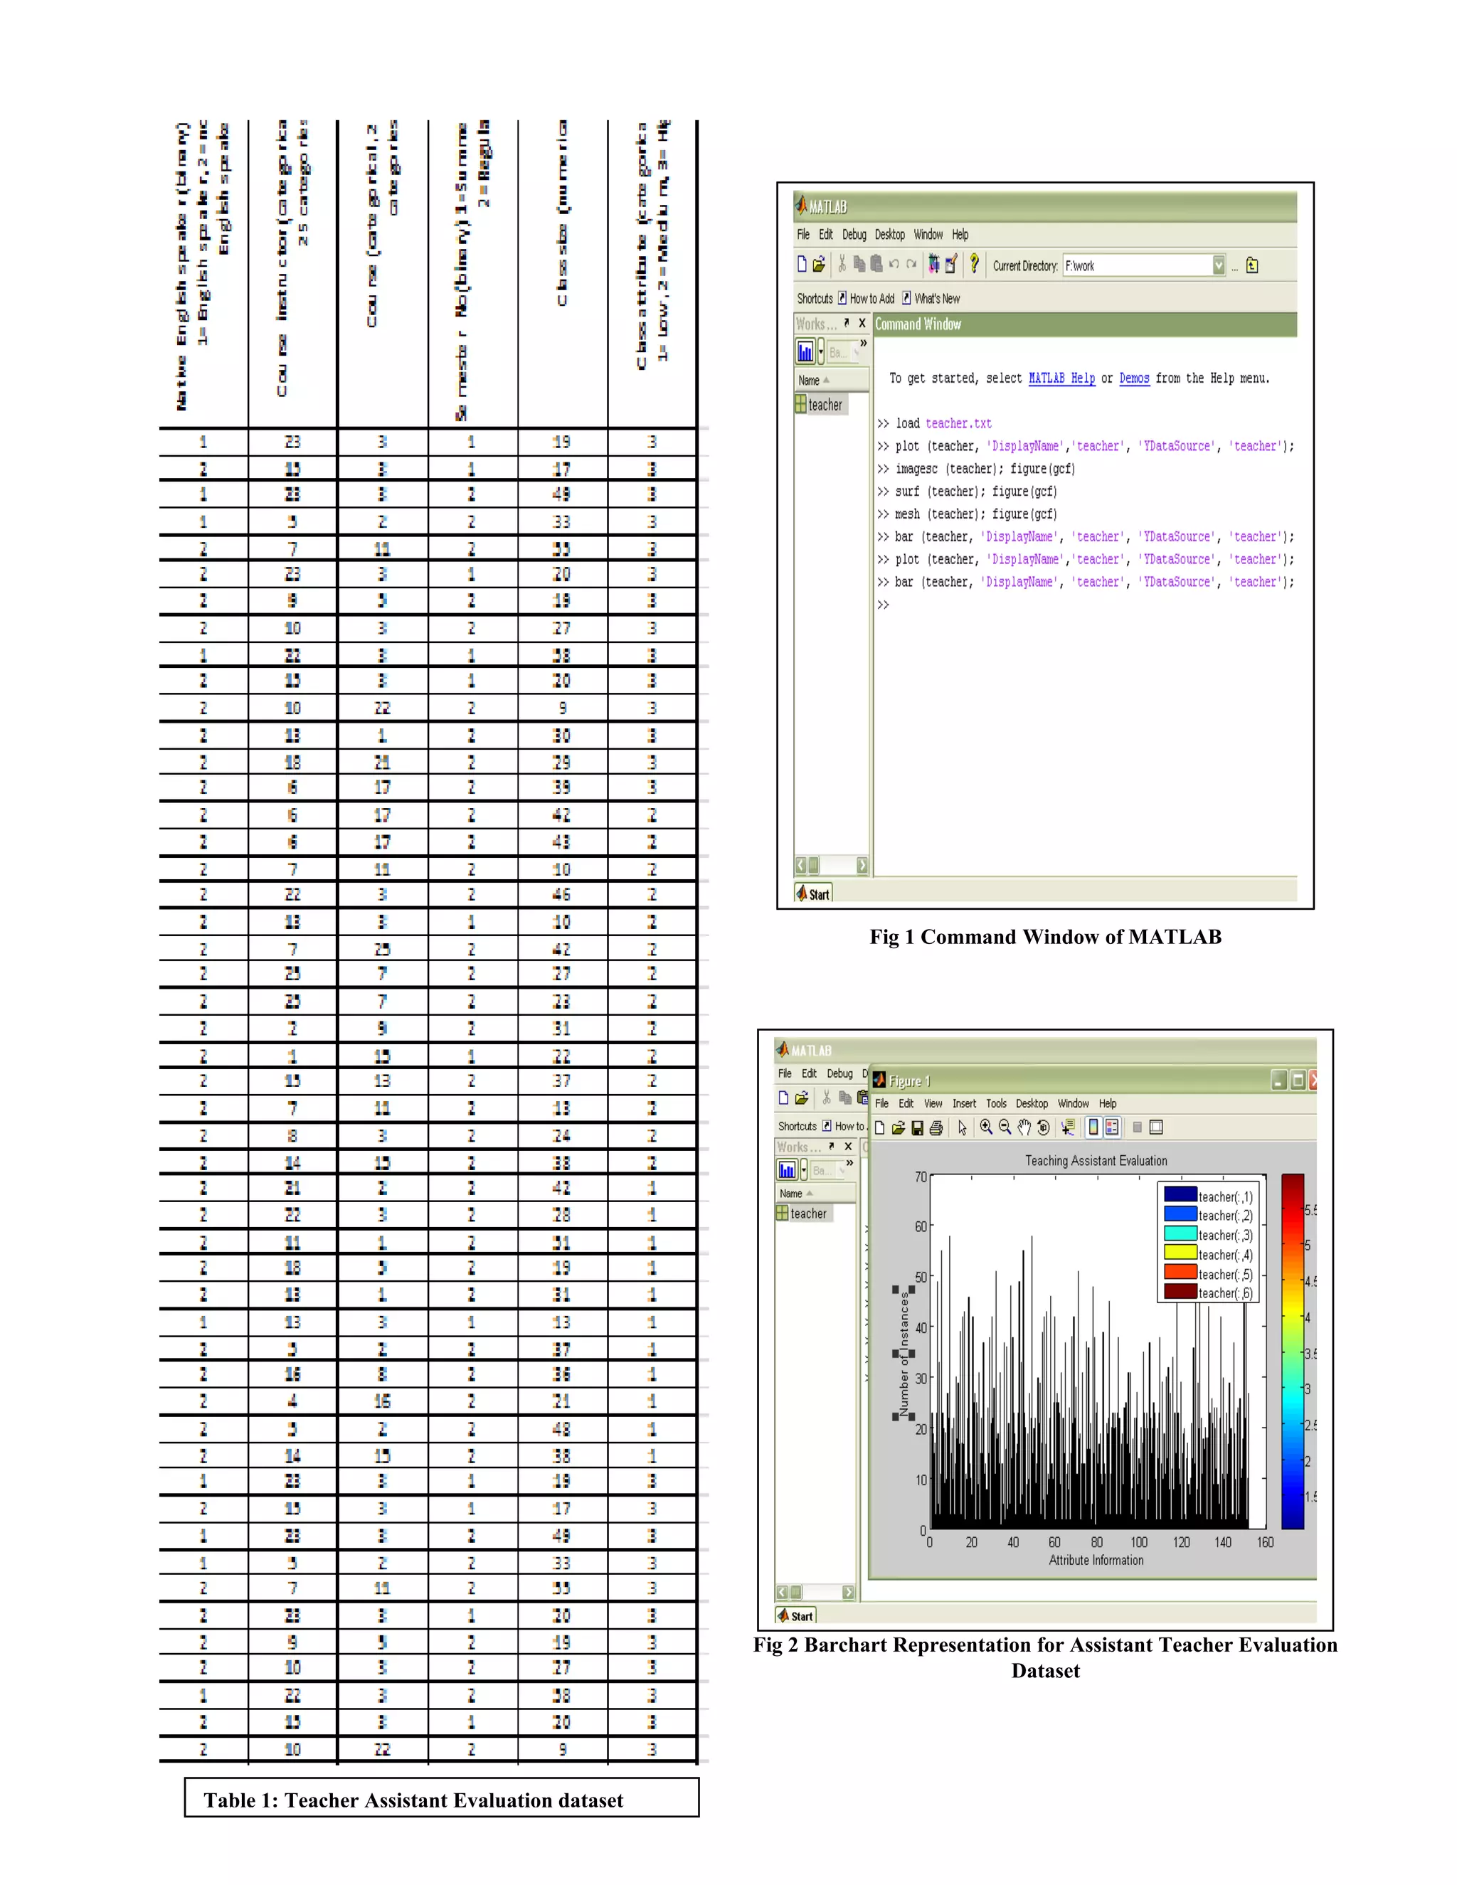The height and width of the screenshot is (1885, 1457).
Task: Activate the Data Cursor tool
Action: pyautogui.click(x=1067, y=1127)
